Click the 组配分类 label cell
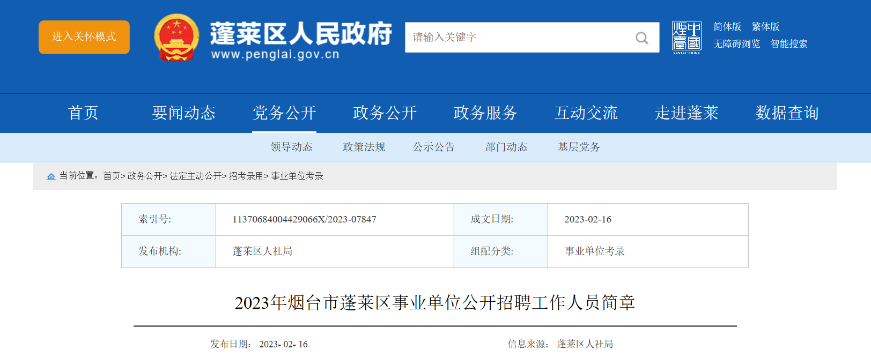The height and width of the screenshot is (357, 871). (x=501, y=251)
